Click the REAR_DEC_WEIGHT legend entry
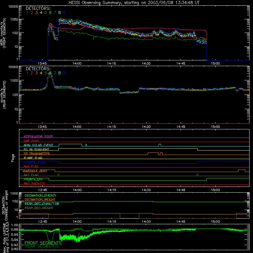The width and height of the screenshot is (253, 253). [x=39, y=208]
